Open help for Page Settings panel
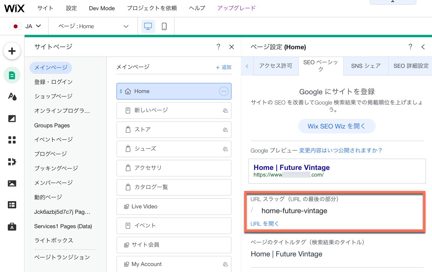 410,47
